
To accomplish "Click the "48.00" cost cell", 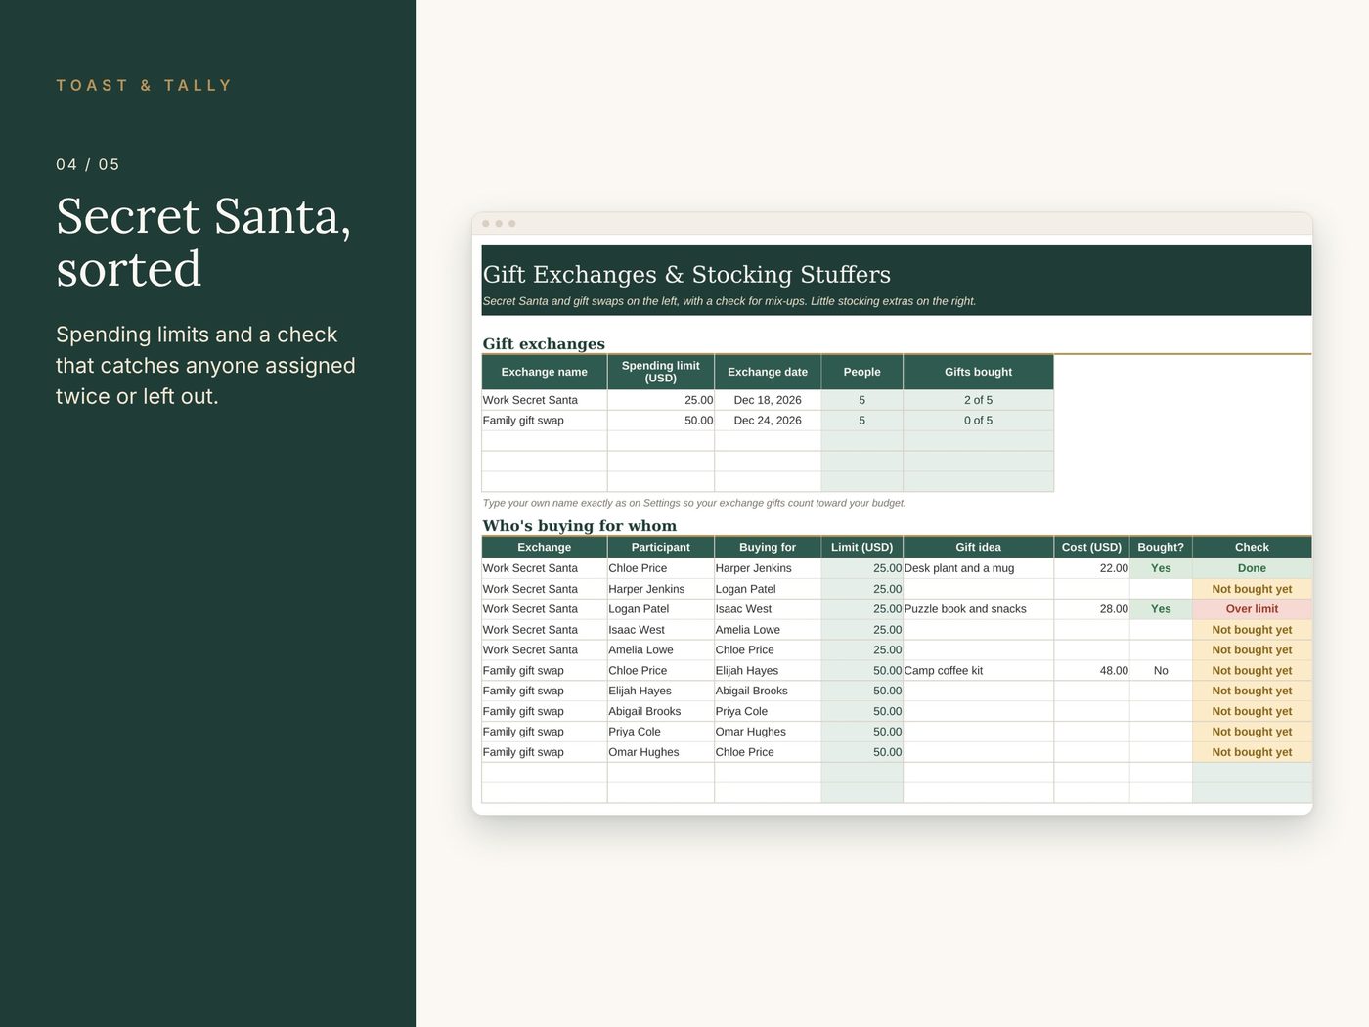I will coord(1091,671).
